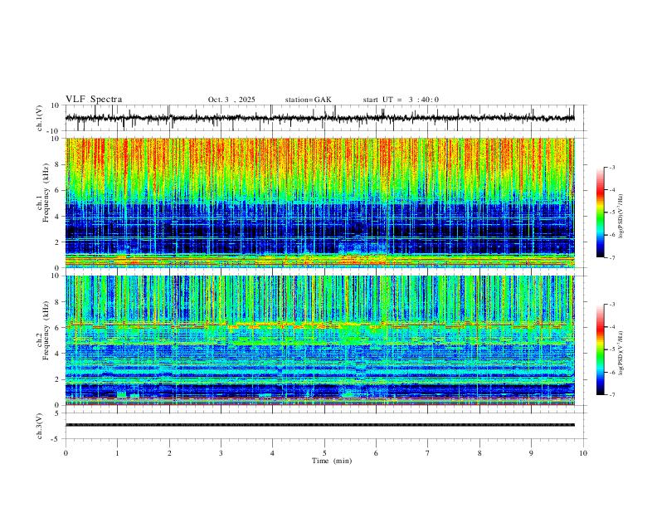657x508 pixels.
Task: Click the 'station=GAK' label
Action: [x=308, y=100]
